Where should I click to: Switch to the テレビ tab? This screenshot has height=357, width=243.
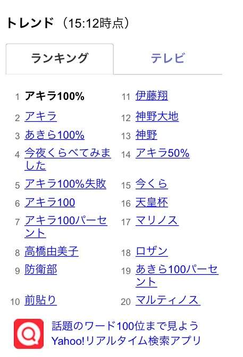(x=168, y=59)
